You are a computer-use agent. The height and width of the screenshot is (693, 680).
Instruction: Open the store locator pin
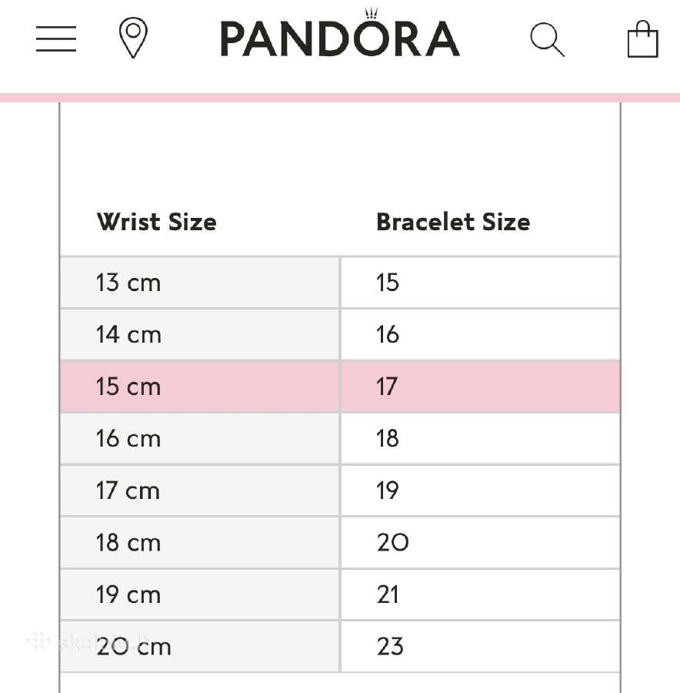click(x=133, y=38)
